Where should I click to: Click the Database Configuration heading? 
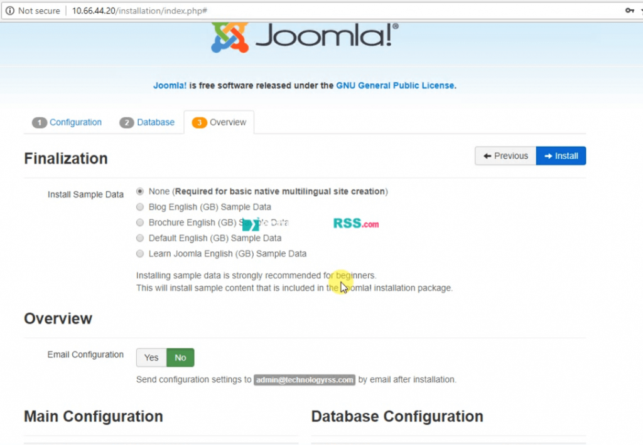point(397,416)
